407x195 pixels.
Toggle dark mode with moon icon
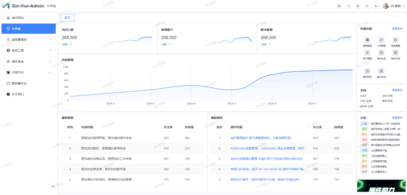[x=376, y=6]
